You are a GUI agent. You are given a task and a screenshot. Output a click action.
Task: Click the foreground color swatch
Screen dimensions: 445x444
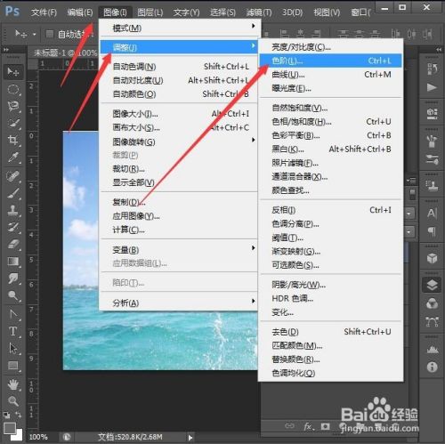point(9,428)
